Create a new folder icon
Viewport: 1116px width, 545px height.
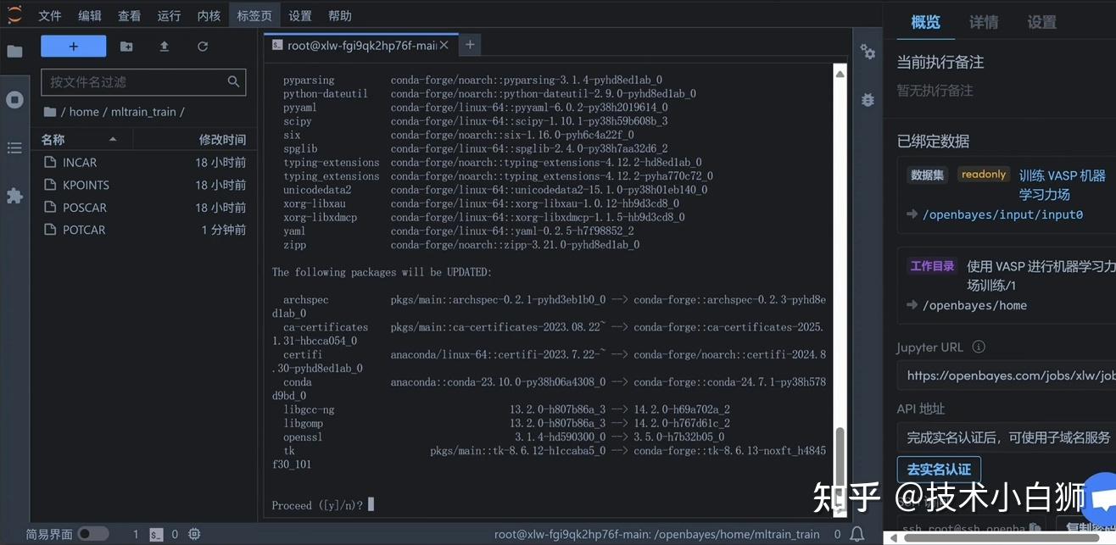coord(126,47)
